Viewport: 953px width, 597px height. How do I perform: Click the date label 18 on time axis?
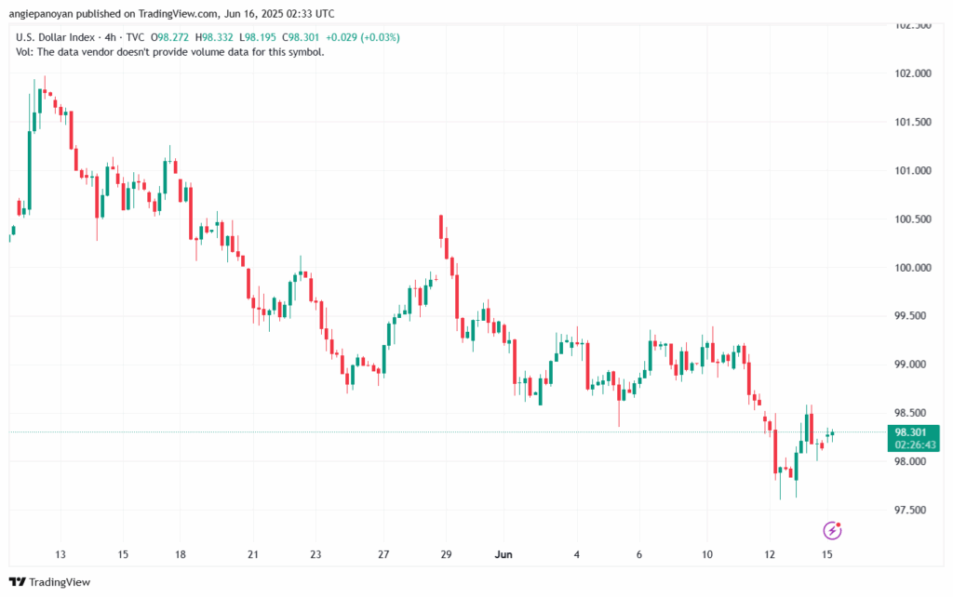coord(181,554)
